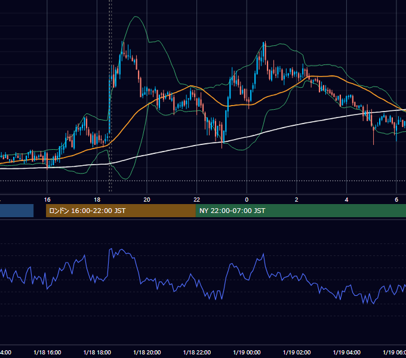Click the 1/18 18:00 indicator axis label

pyautogui.click(x=97, y=353)
